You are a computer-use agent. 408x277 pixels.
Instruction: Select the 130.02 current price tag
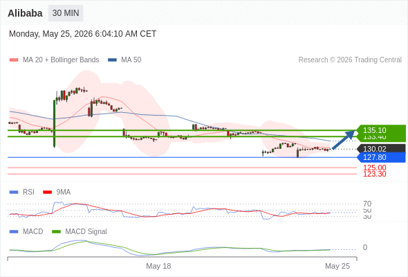pos(380,149)
